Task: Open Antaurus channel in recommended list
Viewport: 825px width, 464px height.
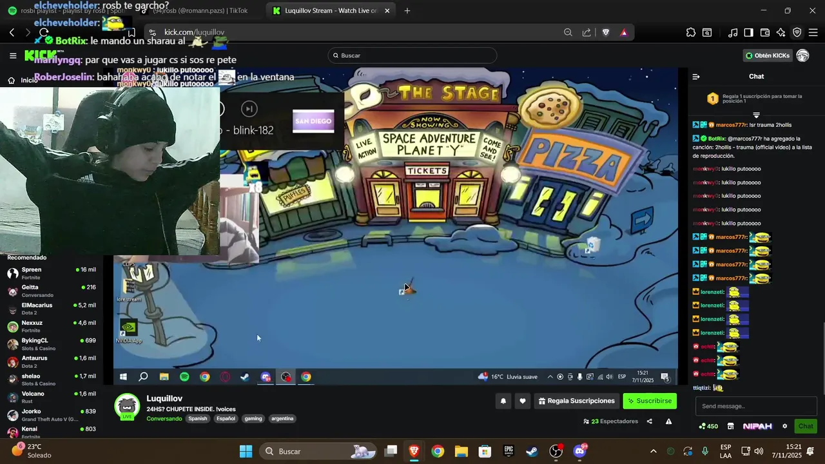Action: (x=52, y=362)
